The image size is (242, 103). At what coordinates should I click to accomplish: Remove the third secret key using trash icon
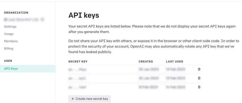tap(199, 87)
